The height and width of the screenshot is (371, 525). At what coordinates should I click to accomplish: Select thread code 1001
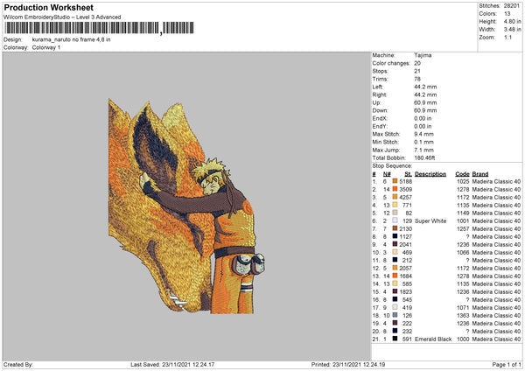click(x=463, y=221)
